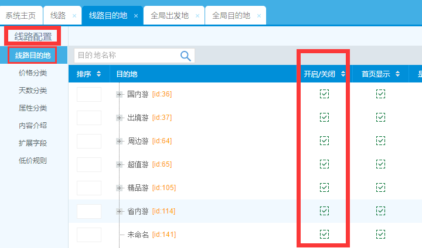This screenshot has height=248, width=422.
Task: Expand the 周边游 tree node
Action: (120, 141)
